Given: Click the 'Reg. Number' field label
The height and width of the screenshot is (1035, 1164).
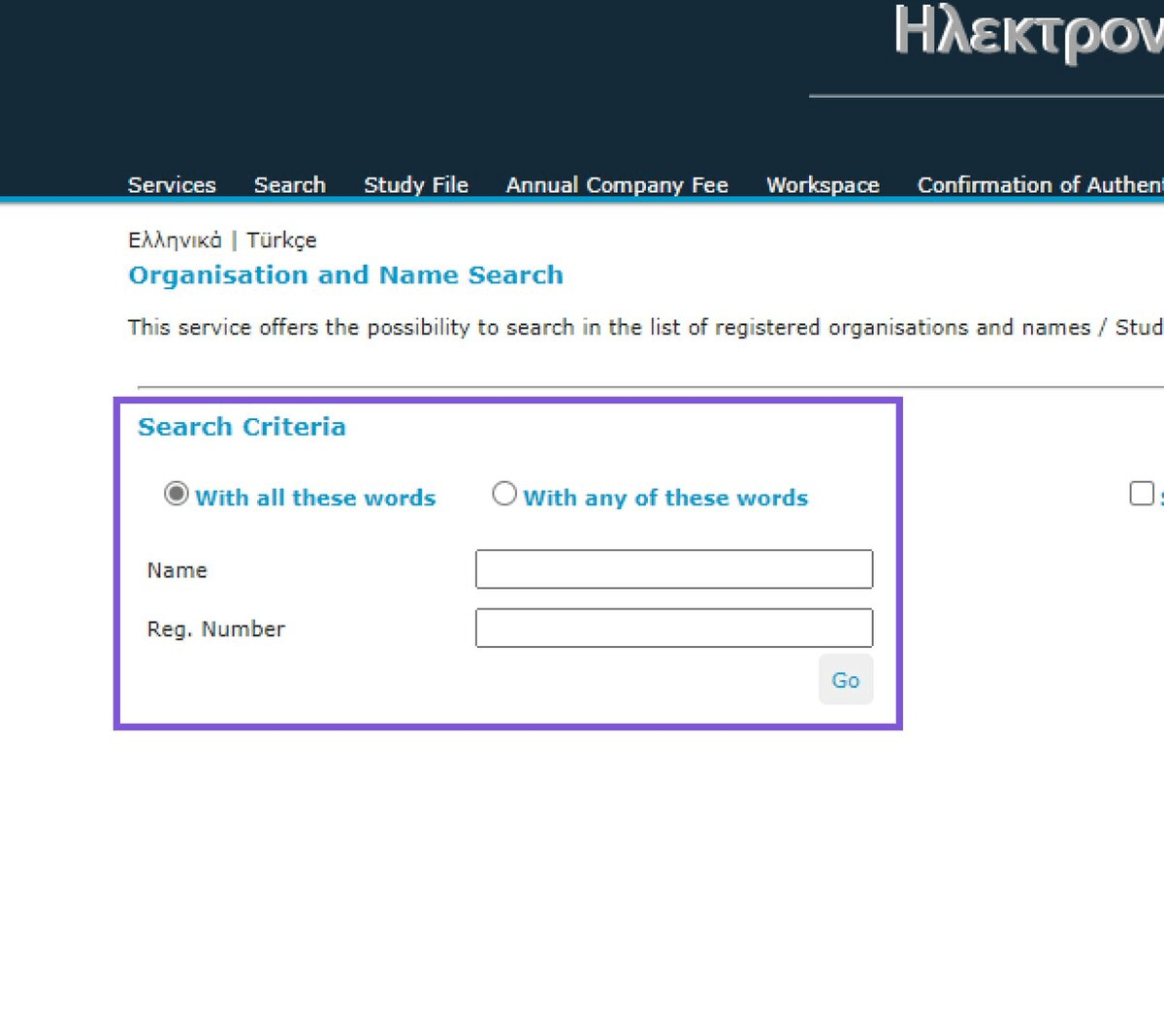Looking at the screenshot, I should pyautogui.click(x=216, y=629).
